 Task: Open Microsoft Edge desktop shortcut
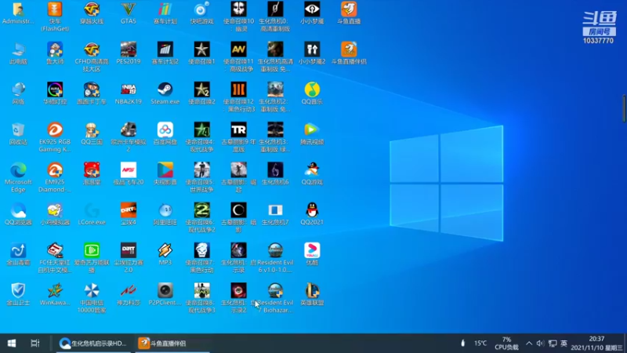pyautogui.click(x=18, y=177)
